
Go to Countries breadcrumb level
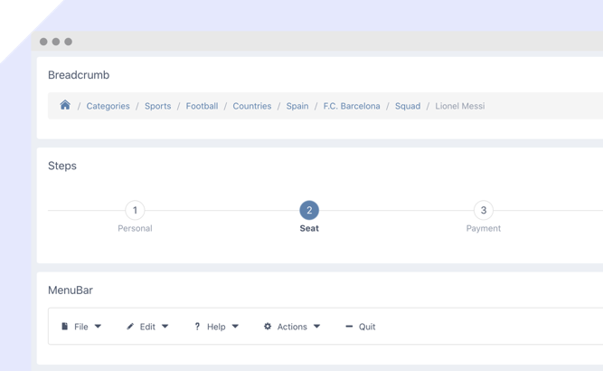click(x=251, y=106)
